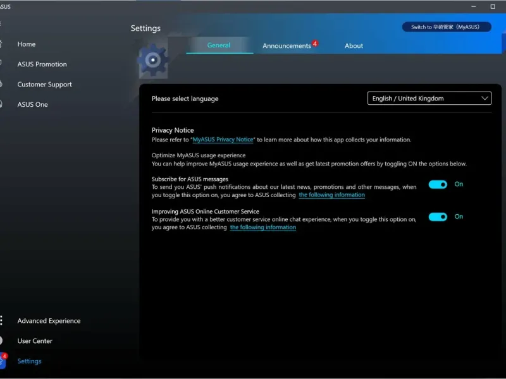Open Advanced Experience section
506x379 pixels.
49,321
